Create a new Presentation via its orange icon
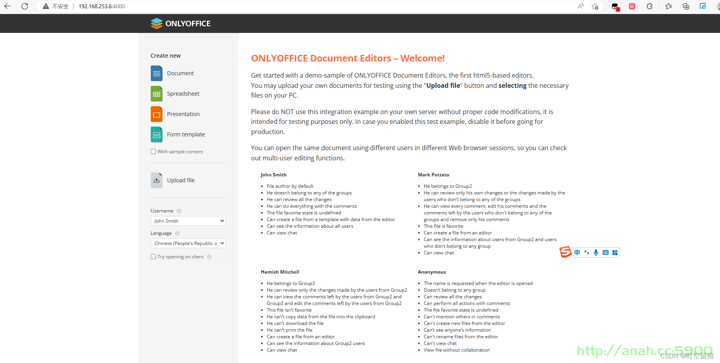This screenshot has height=363, width=720. point(157,114)
